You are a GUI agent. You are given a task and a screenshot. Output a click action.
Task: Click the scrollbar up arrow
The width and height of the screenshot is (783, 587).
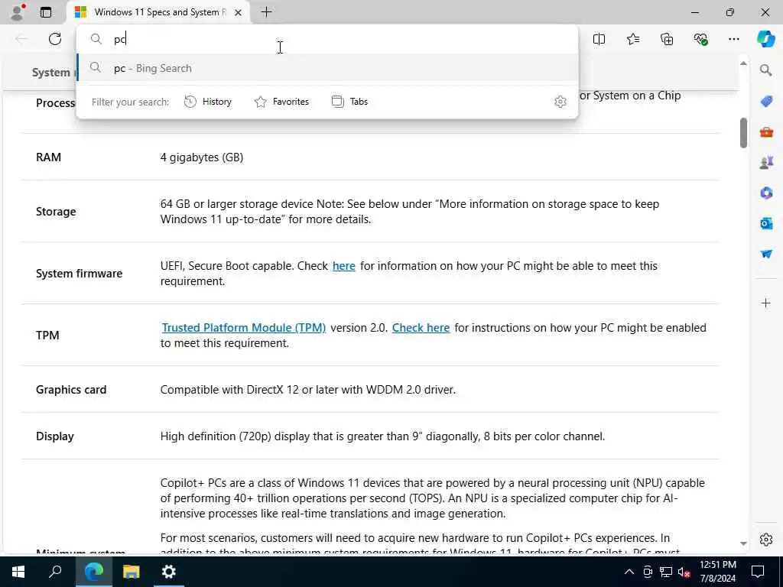coord(743,63)
